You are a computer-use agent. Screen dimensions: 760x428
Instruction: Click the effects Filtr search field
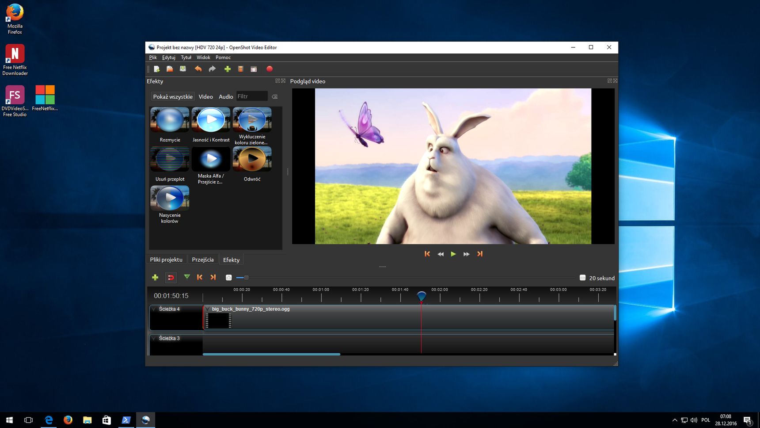tap(252, 96)
